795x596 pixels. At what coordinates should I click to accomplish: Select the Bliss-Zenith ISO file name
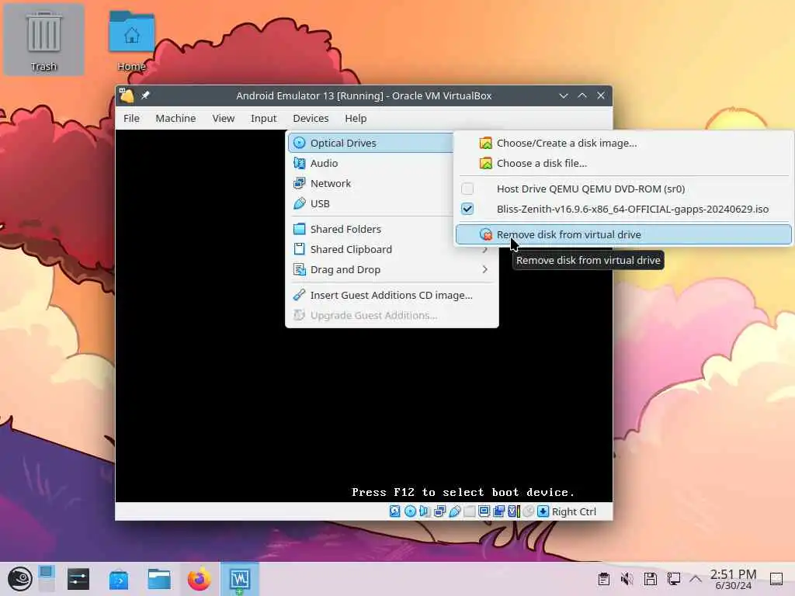(x=632, y=209)
